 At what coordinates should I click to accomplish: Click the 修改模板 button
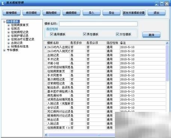pyautogui.click(x=31, y=13)
